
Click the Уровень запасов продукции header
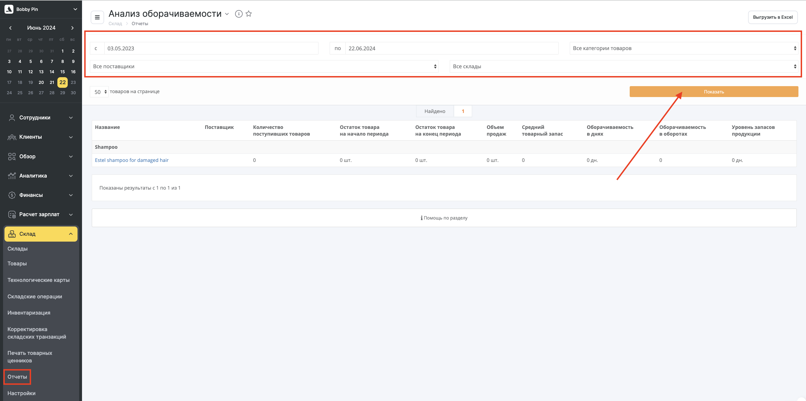(753, 130)
